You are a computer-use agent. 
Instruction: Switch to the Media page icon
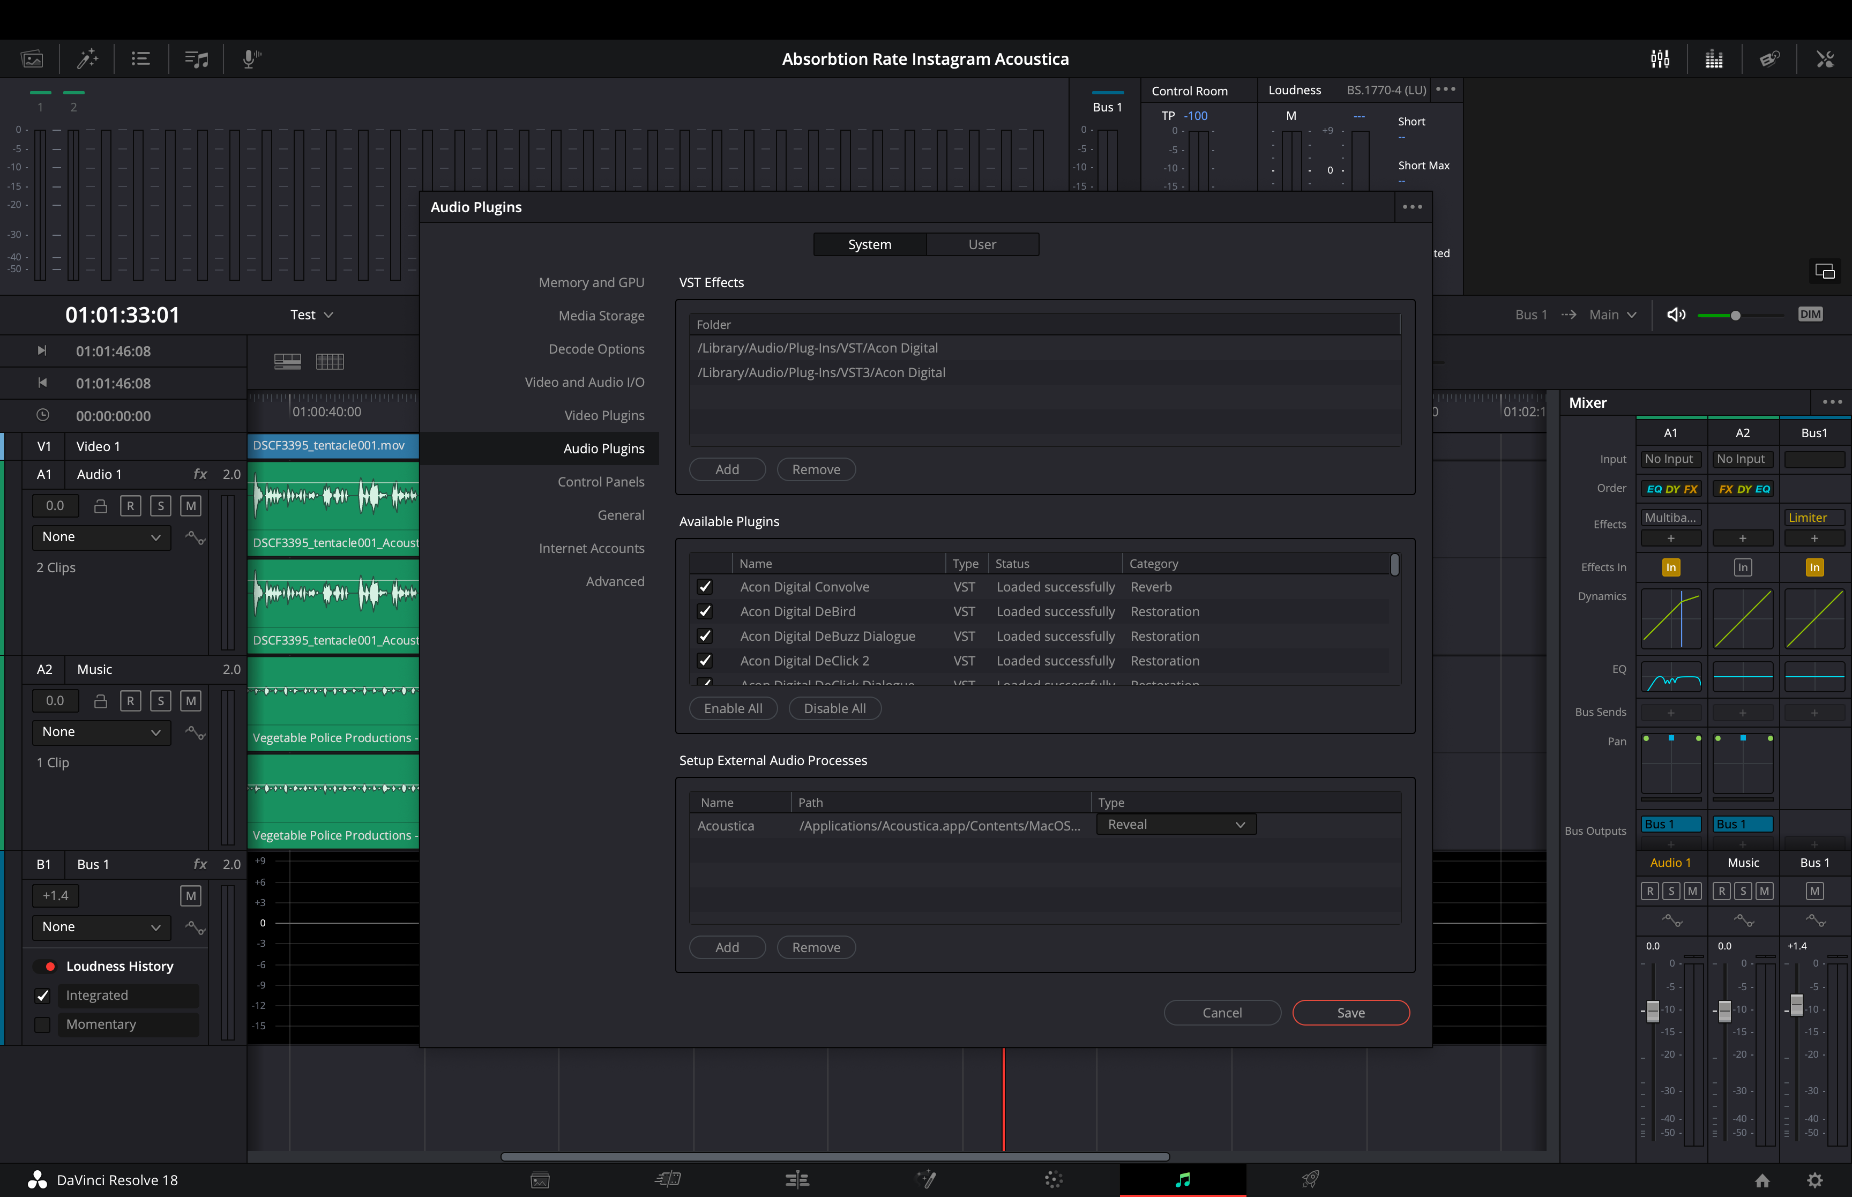540,1180
